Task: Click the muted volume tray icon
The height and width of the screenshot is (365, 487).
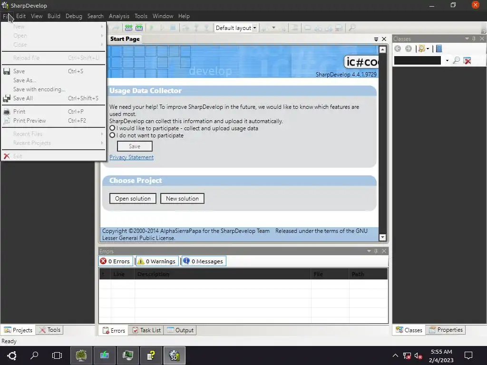Action: point(418,355)
